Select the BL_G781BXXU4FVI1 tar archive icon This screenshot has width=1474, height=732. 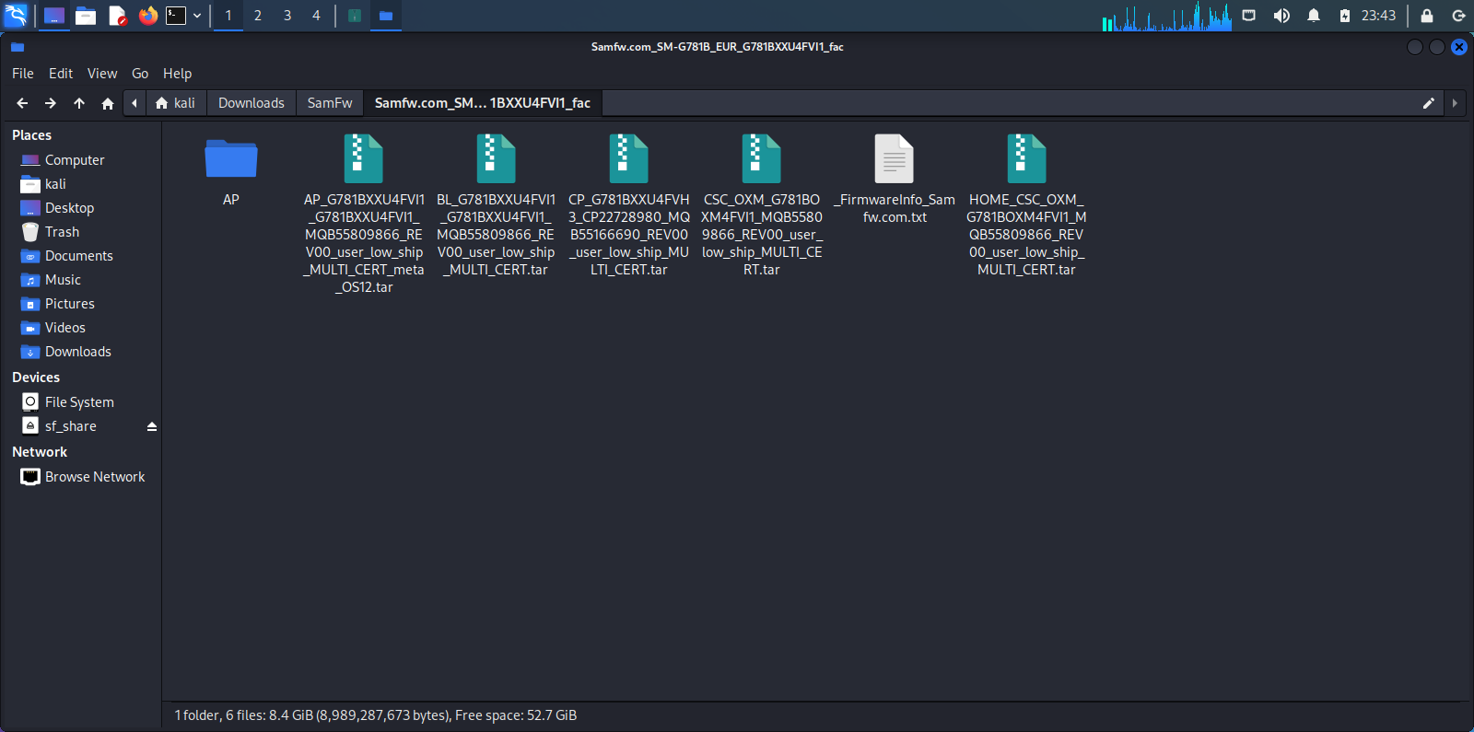(x=496, y=158)
